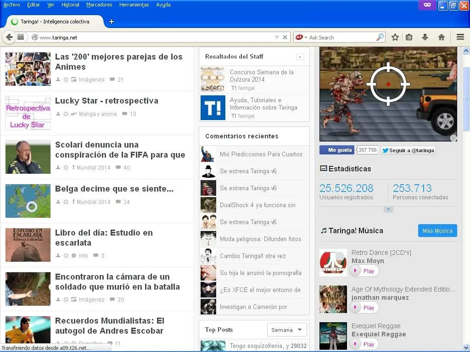Stop page loading with X icon

pyautogui.click(x=285, y=38)
